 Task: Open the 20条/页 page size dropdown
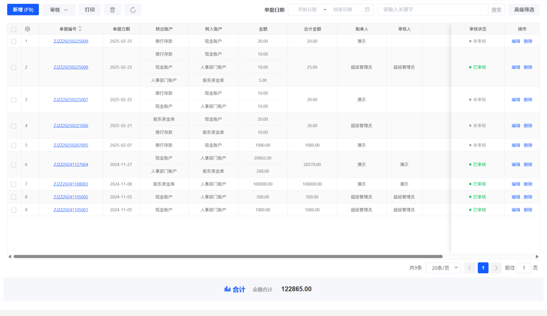pos(443,268)
